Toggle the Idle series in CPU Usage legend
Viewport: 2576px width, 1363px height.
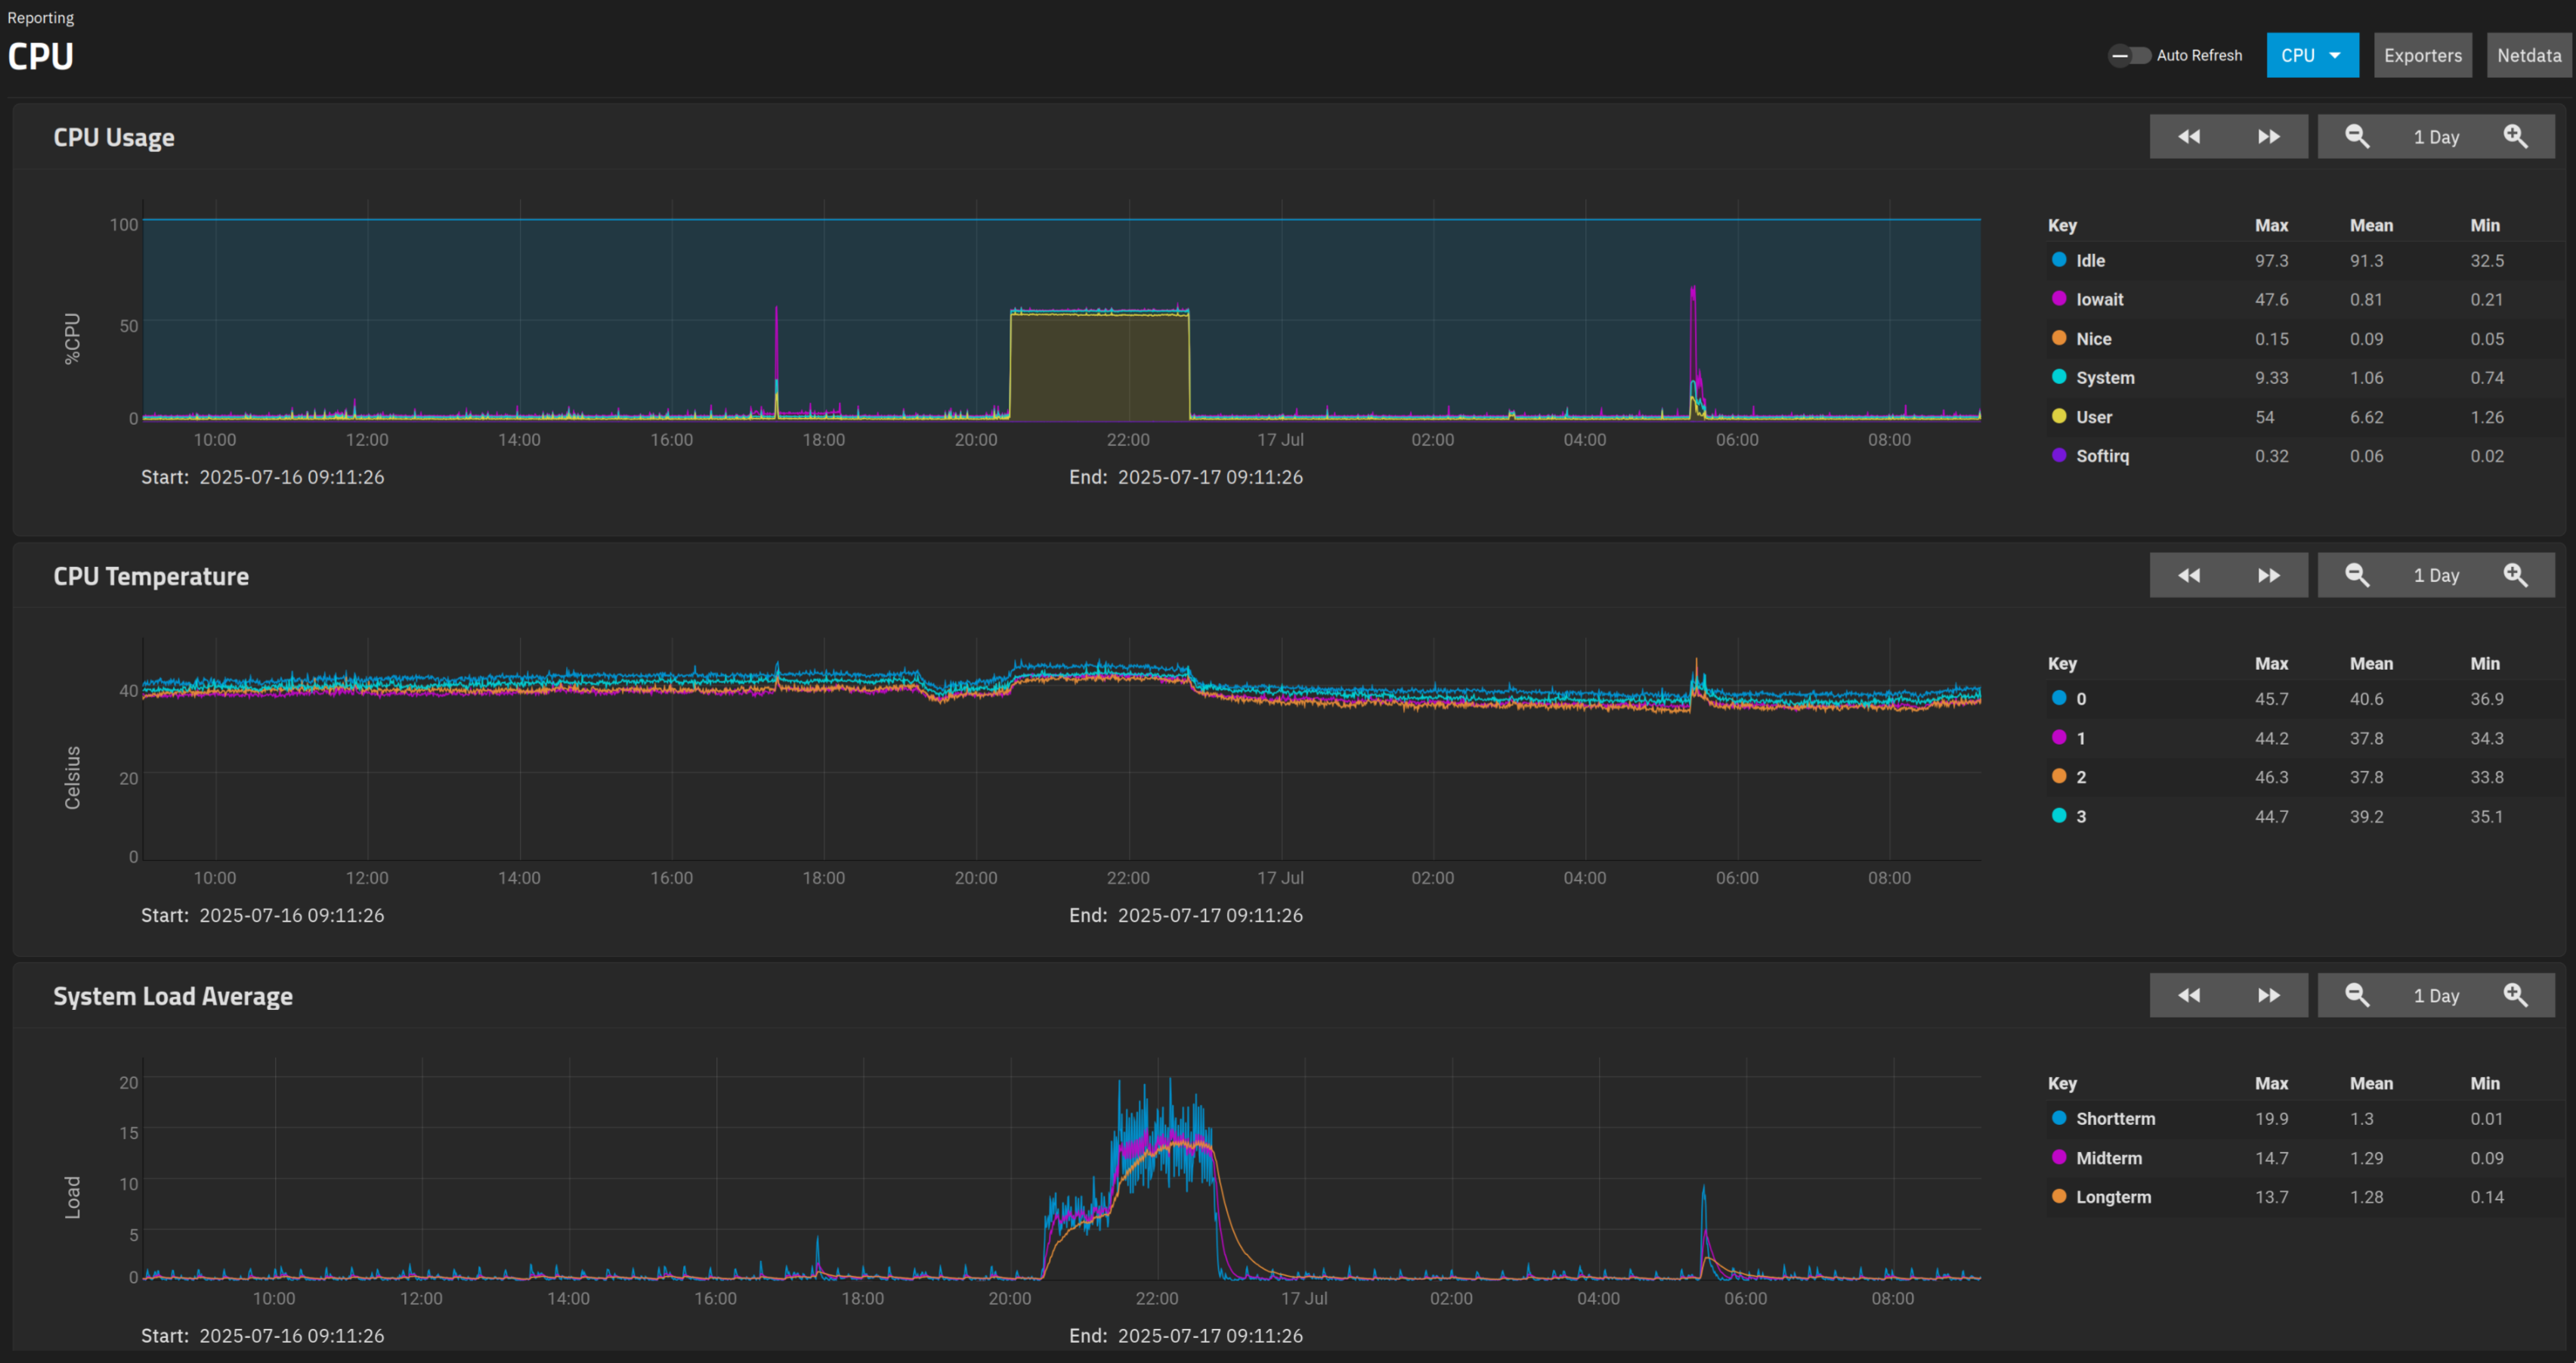coord(2089,260)
